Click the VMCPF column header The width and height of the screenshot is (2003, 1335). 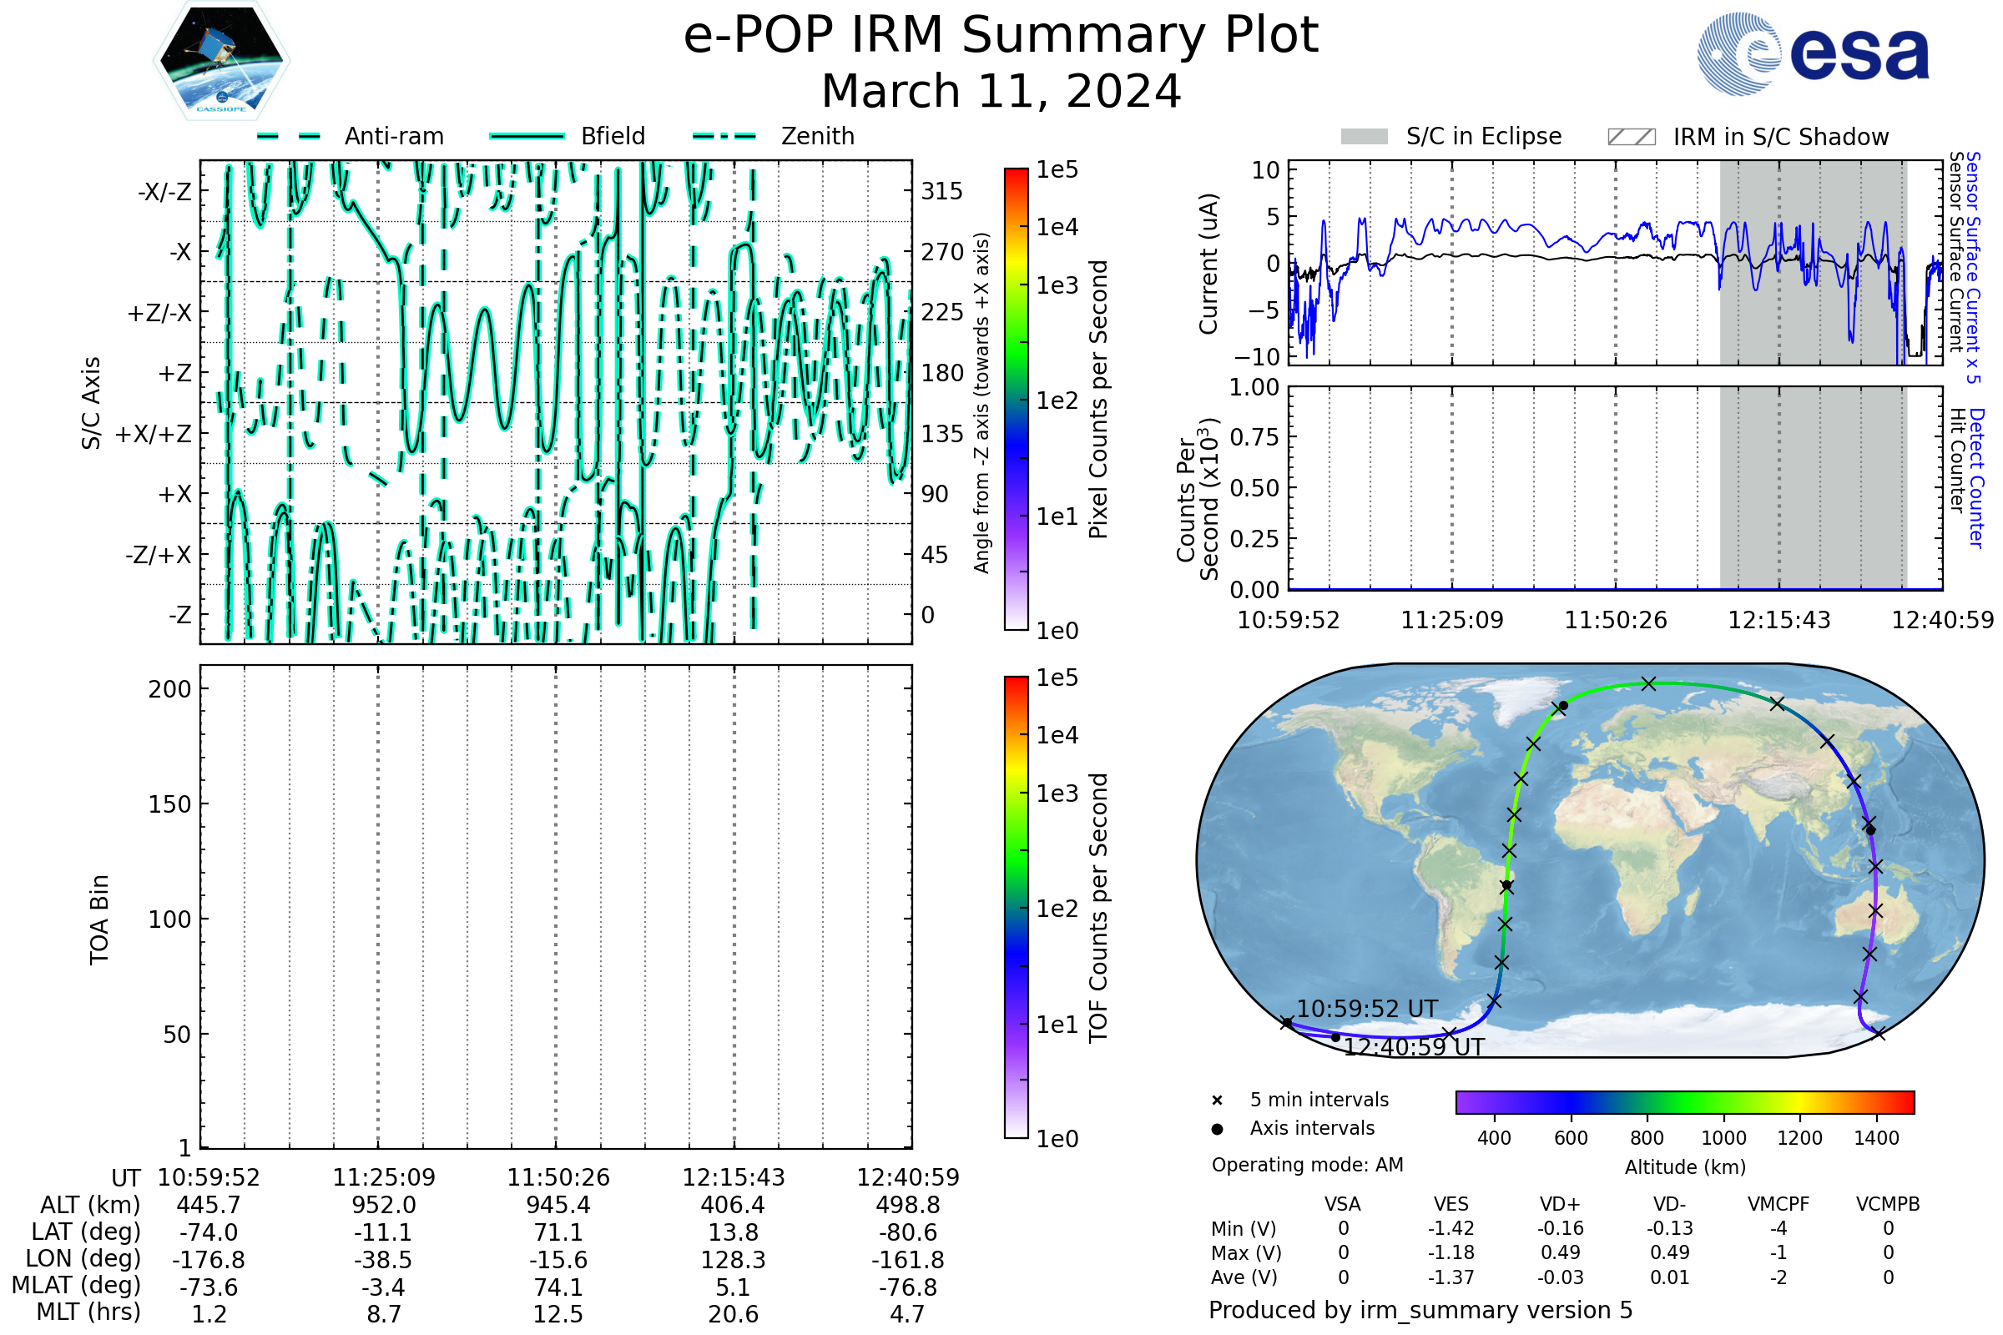[x=1778, y=1204]
